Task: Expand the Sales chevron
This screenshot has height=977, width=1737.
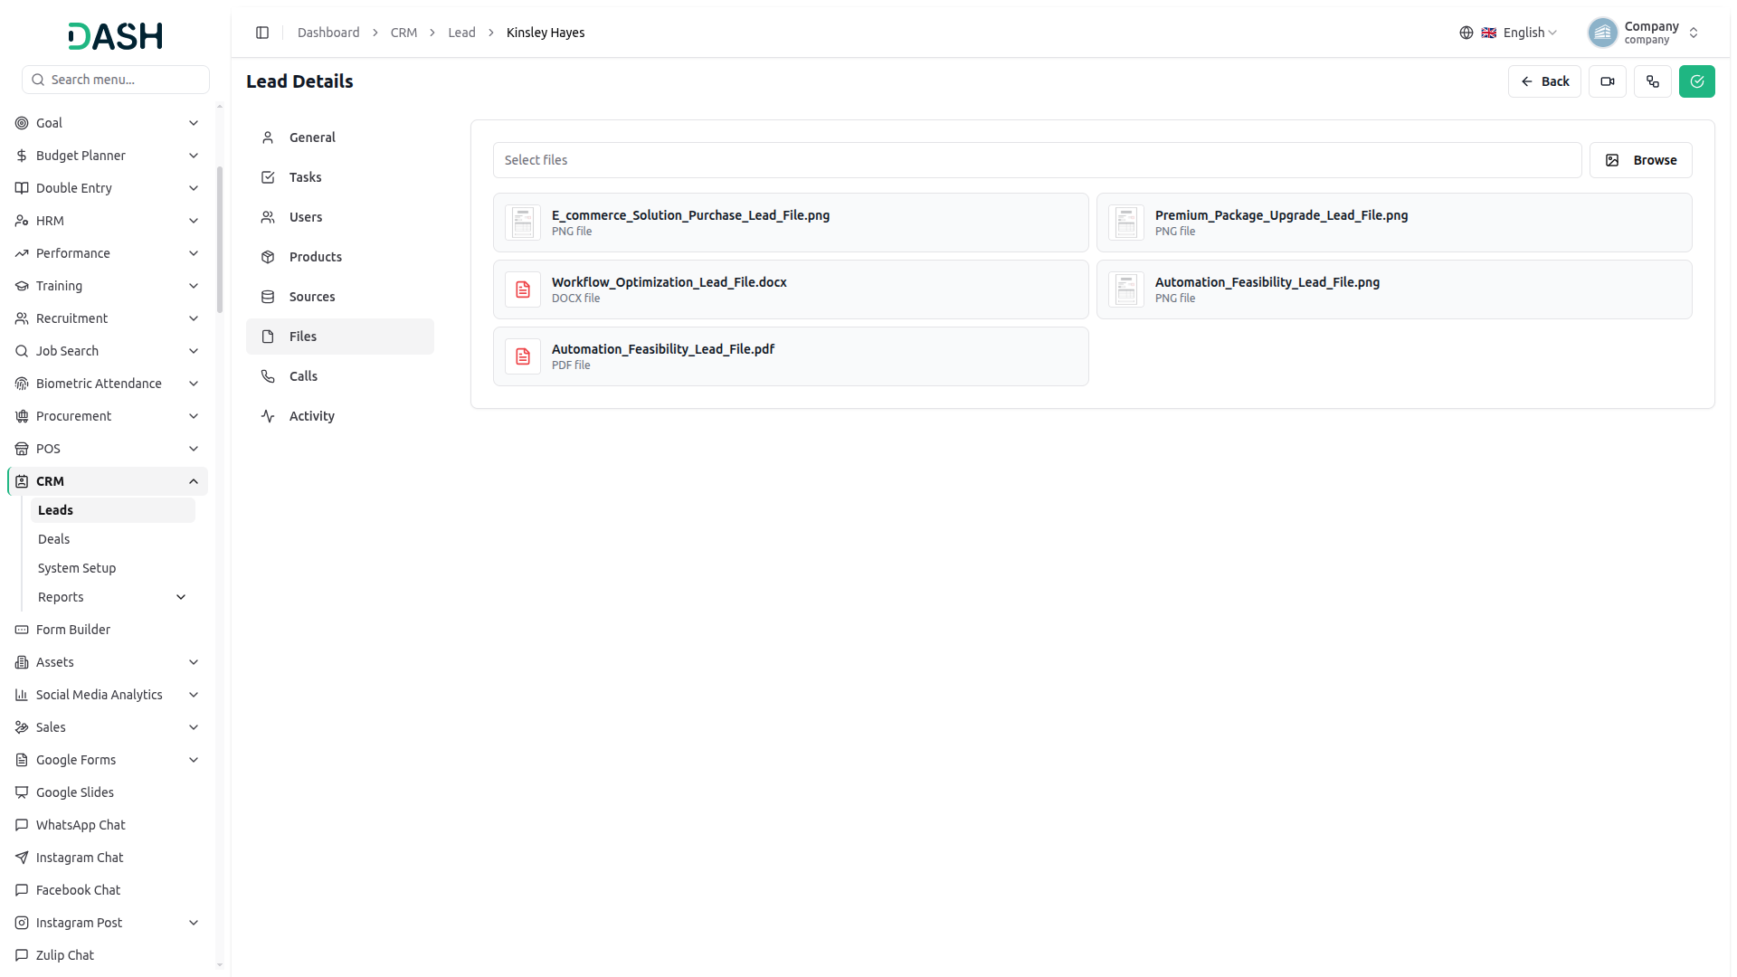Action: (x=194, y=727)
